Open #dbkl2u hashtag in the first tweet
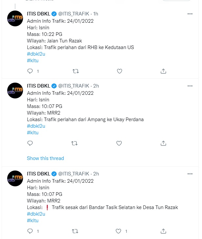Image resolution: width=202 pixels, height=239 pixels. coord(36,54)
